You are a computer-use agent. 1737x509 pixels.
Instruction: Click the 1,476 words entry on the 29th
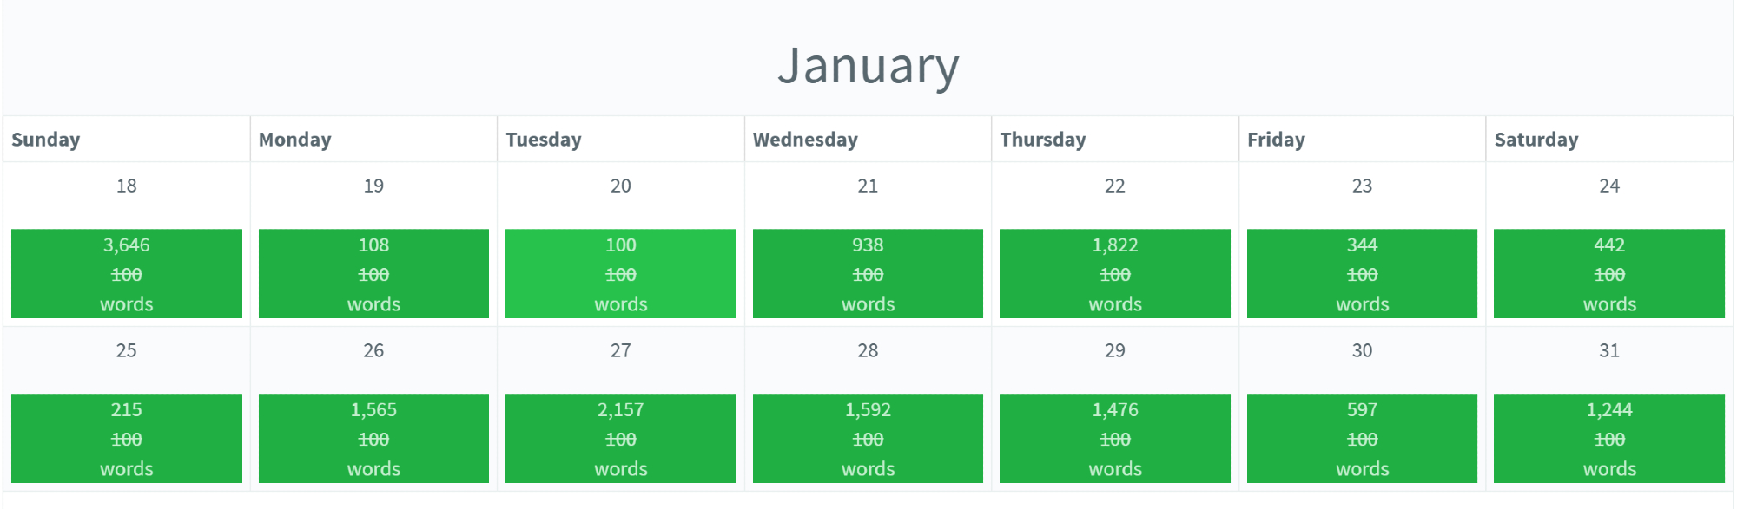click(1114, 439)
